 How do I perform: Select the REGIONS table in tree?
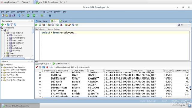pyautogui.click(x=16, y=51)
